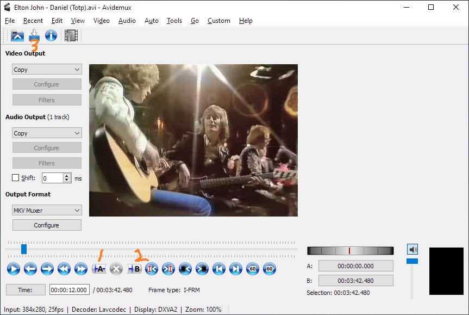Click Configure under Video Output
The height and width of the screenshot is (315, 469).
pos(47,84)
